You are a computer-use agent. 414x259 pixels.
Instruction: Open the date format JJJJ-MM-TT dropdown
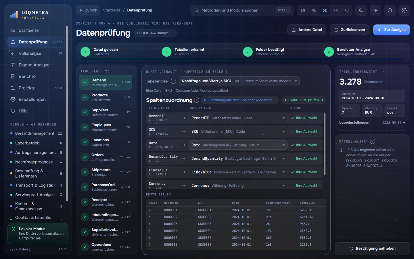pos(394,123)
